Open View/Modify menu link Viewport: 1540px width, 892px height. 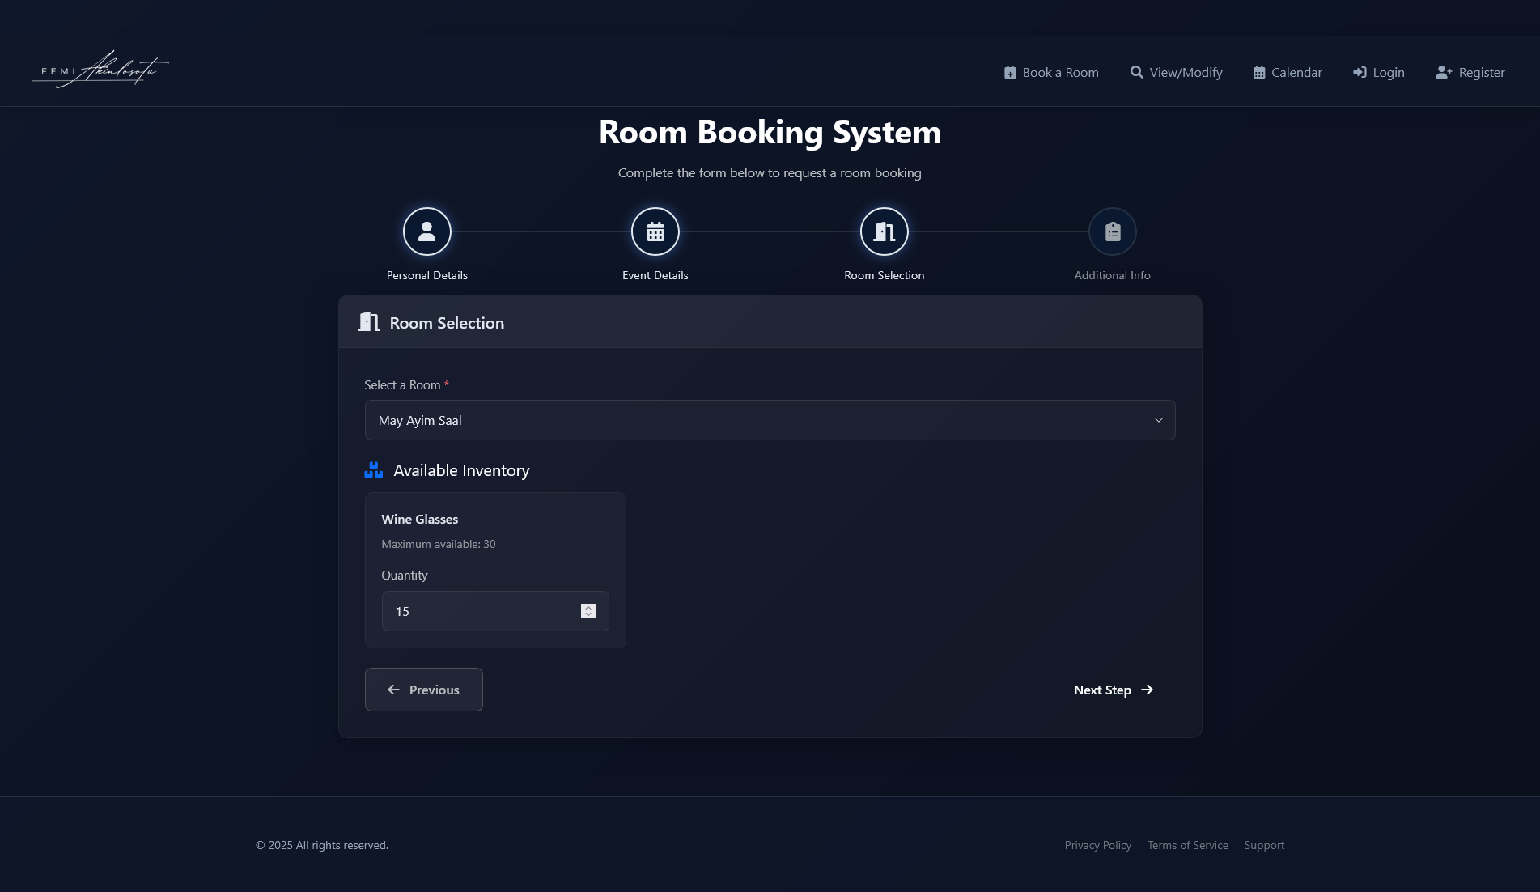click(1177, 72)
